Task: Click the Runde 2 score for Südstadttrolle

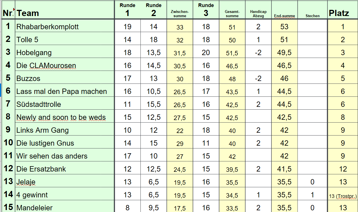Action: click(x=154, y=104)
